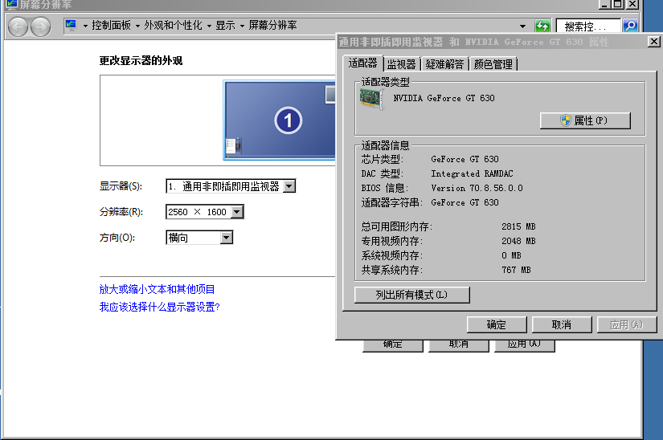
Task: Select the 颜色管理 tab
Action: [493, 64]
